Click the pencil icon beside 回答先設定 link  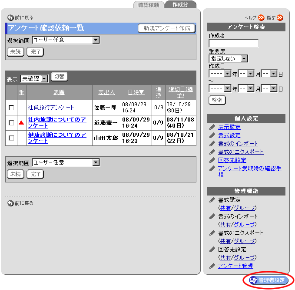(212, 160)
